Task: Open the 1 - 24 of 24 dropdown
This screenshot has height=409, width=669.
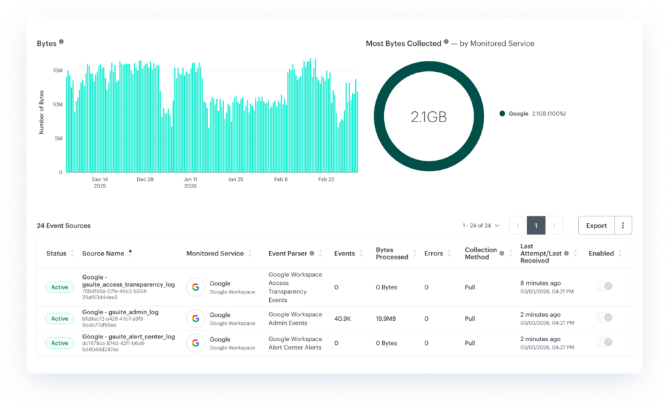Action: click(x=481, y=225)
